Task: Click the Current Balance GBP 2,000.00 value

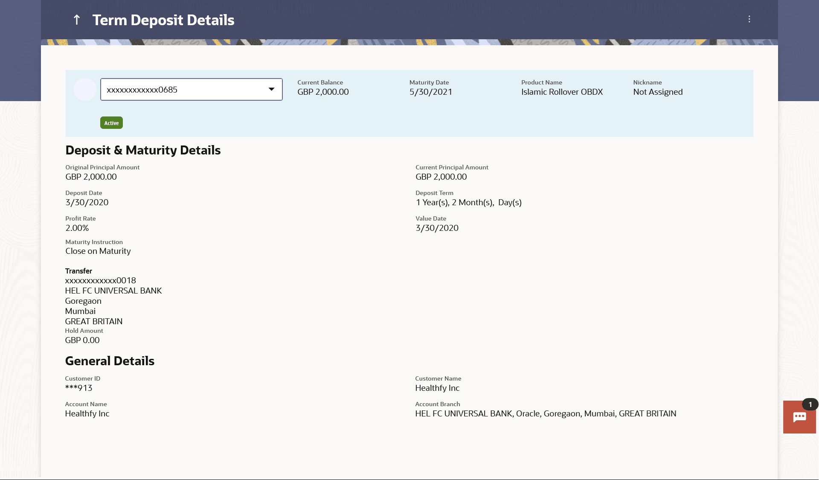Action: 323,92
